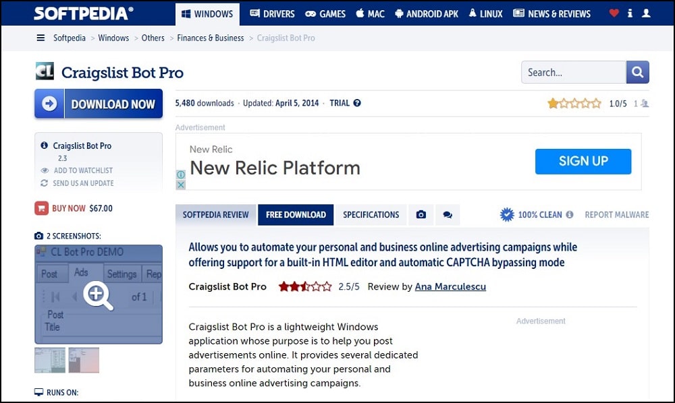Click Report Malware link
The height and width of the screenshot is (403, 675).
pyautogui.click(x=616, y=215)
